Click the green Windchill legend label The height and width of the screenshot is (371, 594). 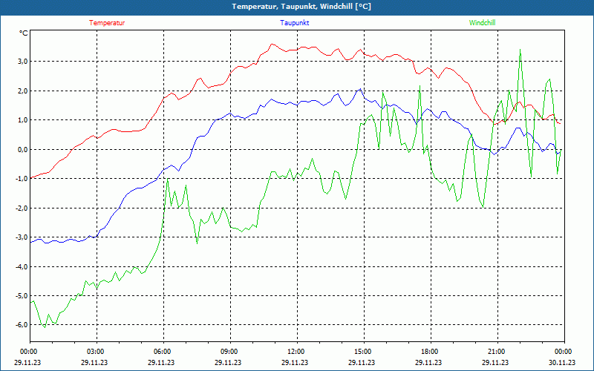coord(482,23)
